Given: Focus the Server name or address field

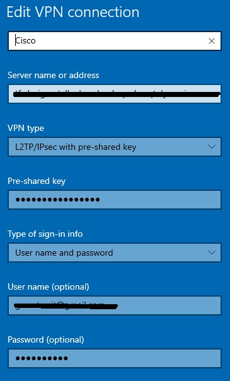Looking at the screenshot, I should [115, 94].
